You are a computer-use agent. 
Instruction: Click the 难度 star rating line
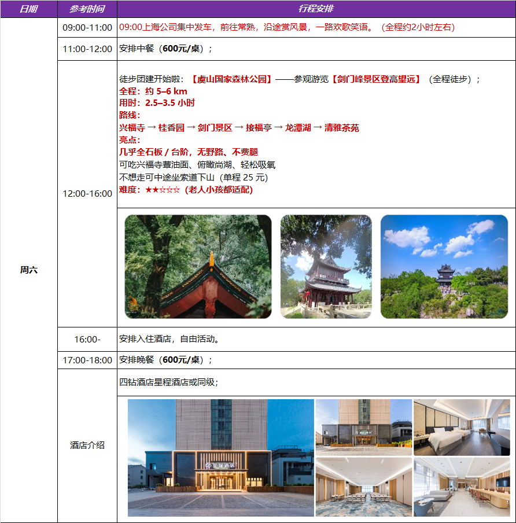(x=186, y=190)
